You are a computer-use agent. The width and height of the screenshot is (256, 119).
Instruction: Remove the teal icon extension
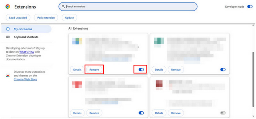[x=176, y=70]
